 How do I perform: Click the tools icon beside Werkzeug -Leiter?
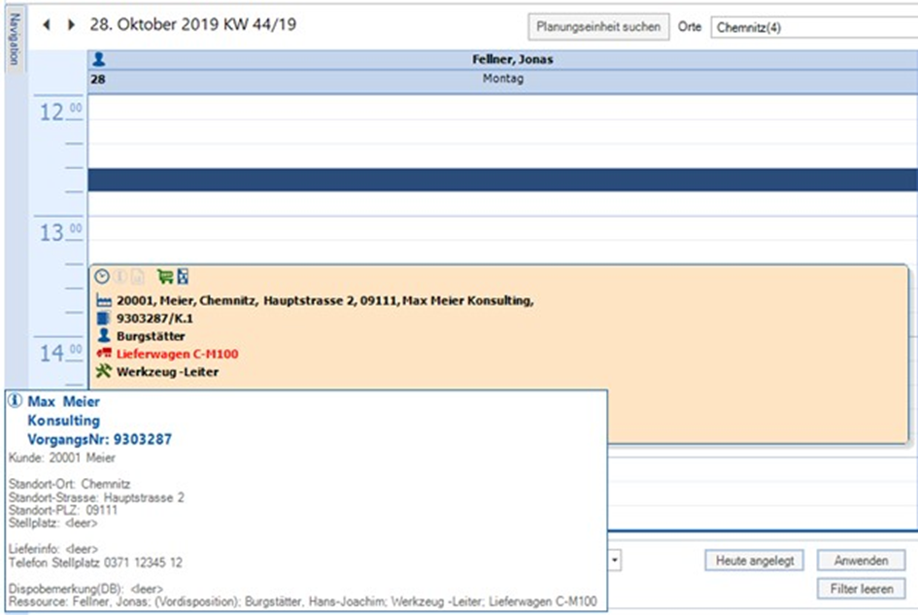coord(104,371)
